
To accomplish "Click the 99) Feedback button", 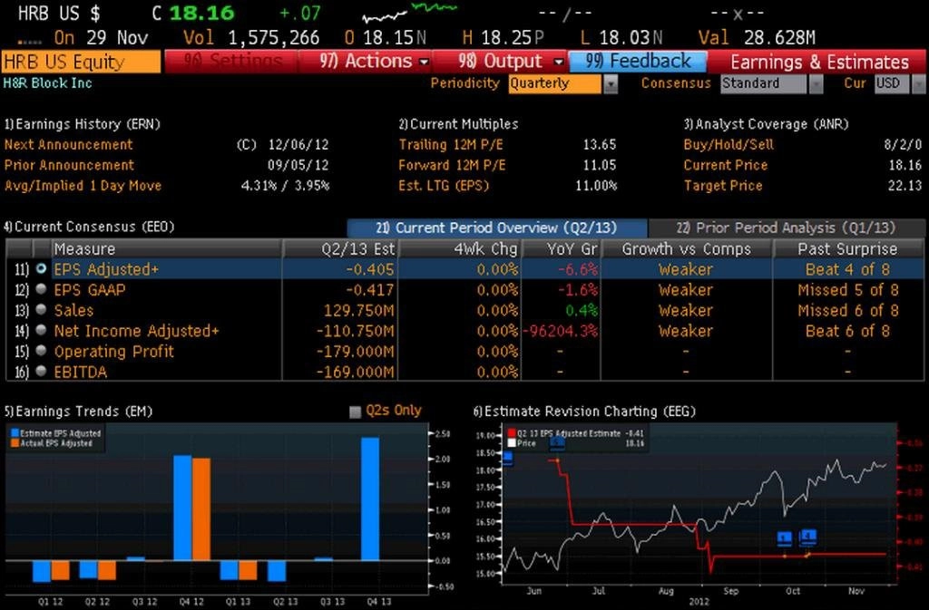I will point(638,62).
